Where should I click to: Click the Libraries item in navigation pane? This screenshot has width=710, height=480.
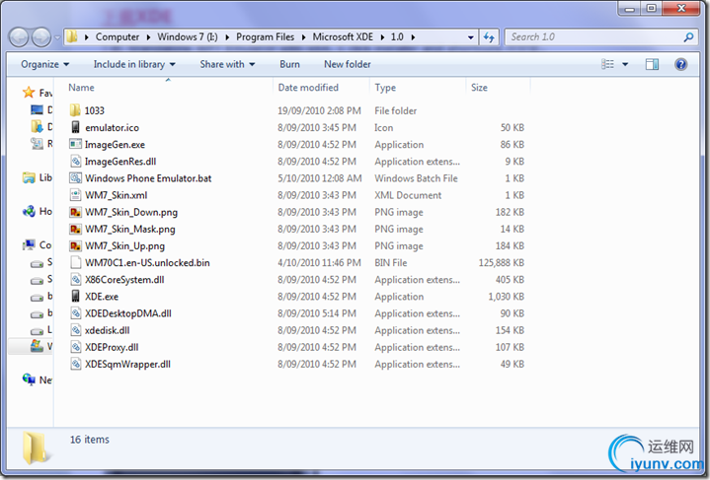tap(38, 177)
